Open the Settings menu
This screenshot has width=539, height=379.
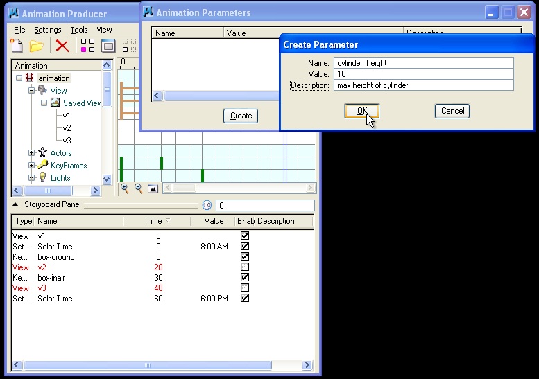click(48, 30)
